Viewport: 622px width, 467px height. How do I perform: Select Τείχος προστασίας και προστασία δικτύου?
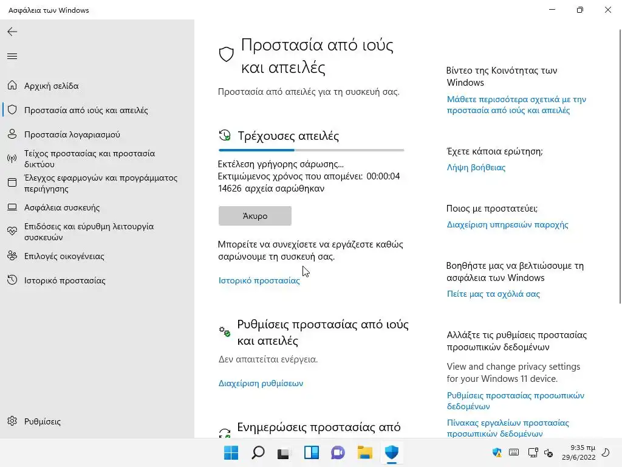point(97,159)
